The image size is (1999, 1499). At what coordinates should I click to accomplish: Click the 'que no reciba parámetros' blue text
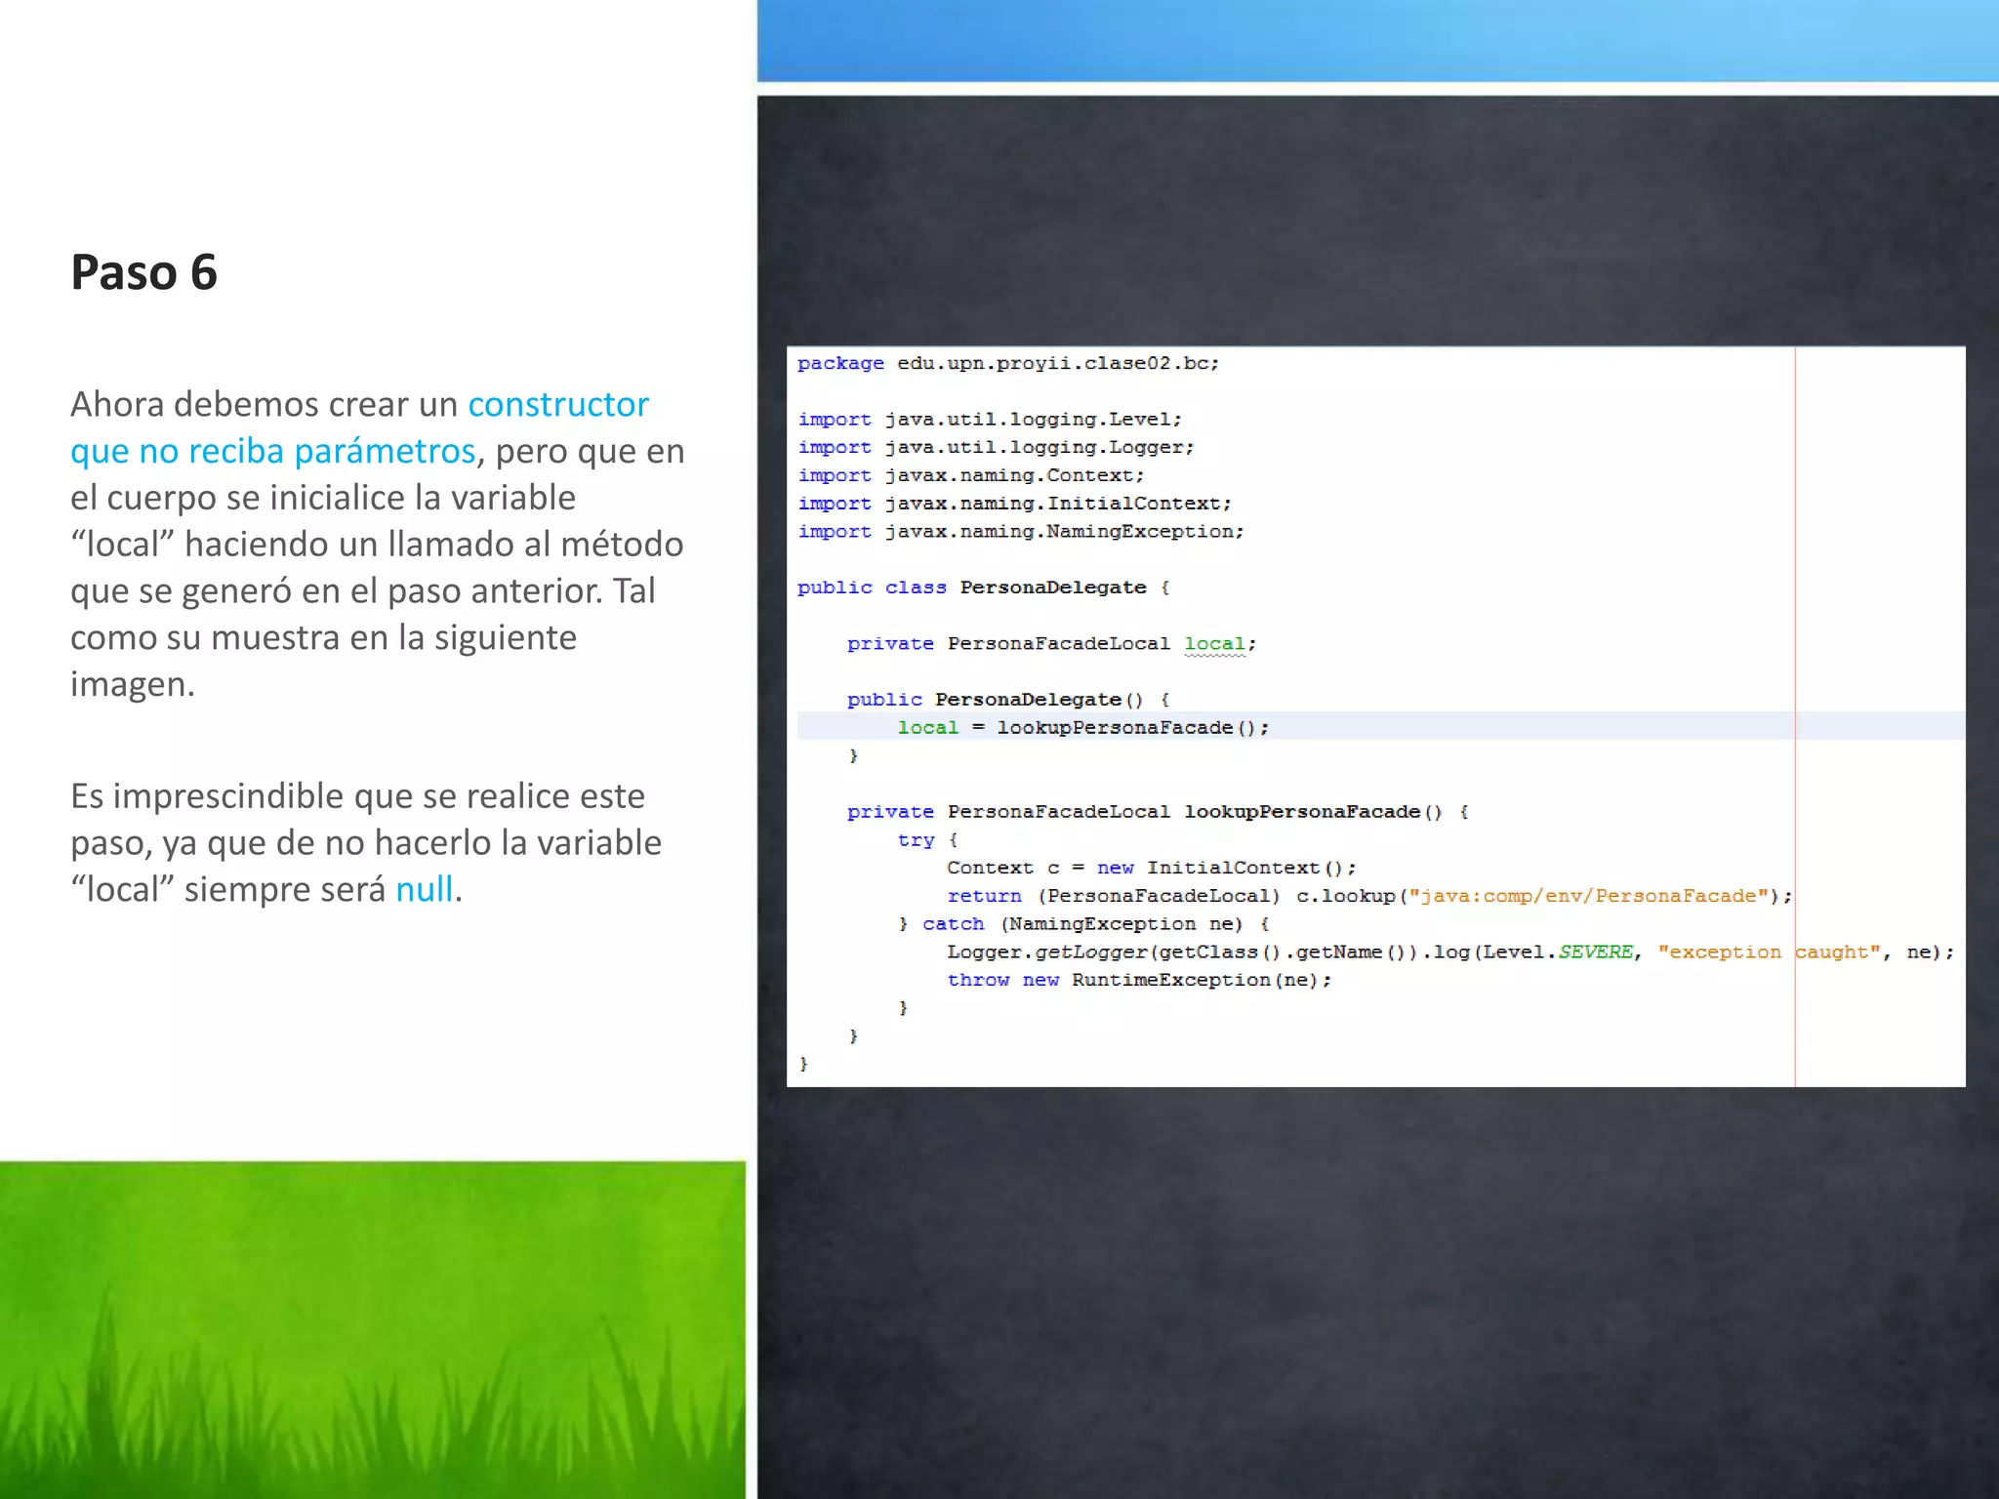(x=272, y=451)
